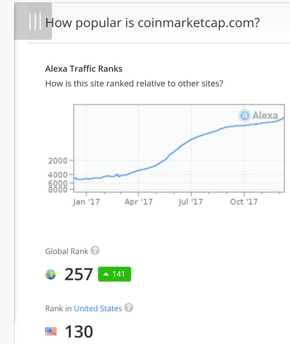
Task: Open the help icon next to Global Rank
Action: [x=95, y=250]
